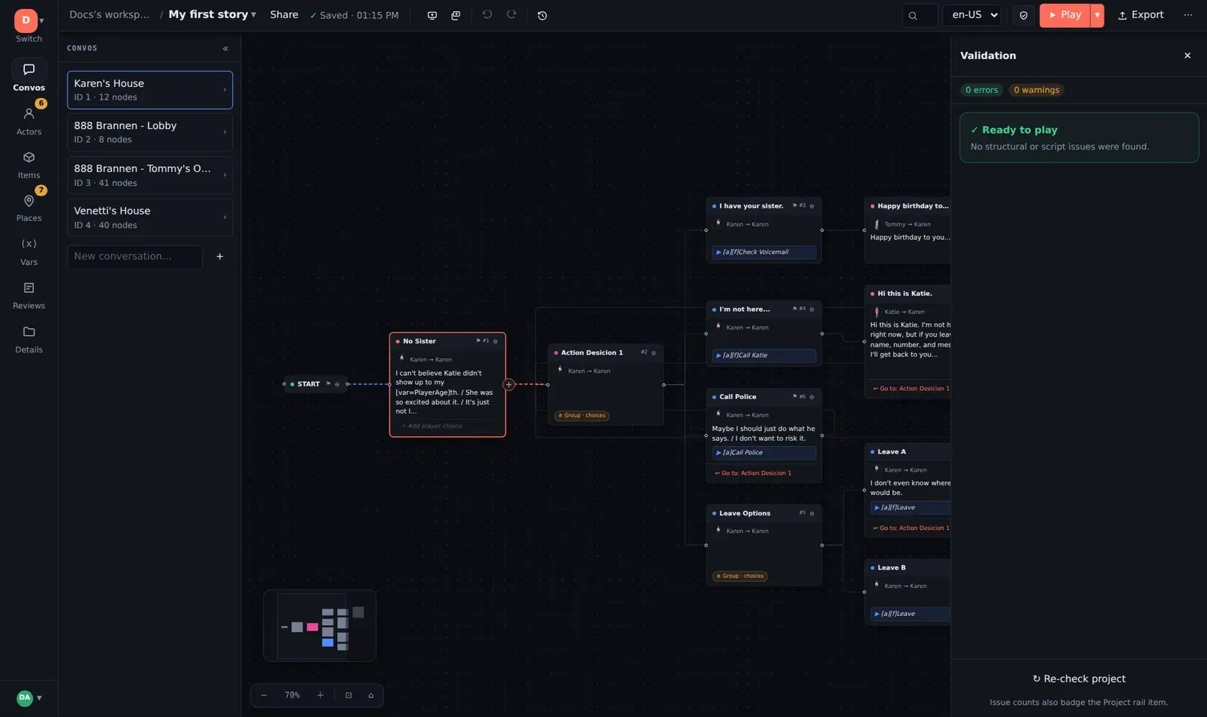This screenshot has height=717, width=1207.
Task: Click the search magnifier icon
Action: click(x=914, y=15)
